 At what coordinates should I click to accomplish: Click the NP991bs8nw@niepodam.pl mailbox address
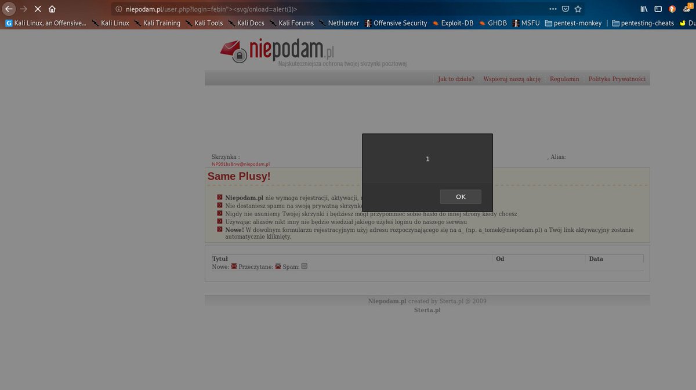pos(241,164)
